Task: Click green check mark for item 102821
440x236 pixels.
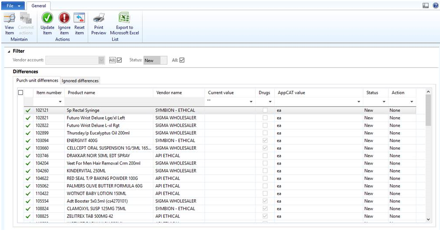Action: click(28, 118)
